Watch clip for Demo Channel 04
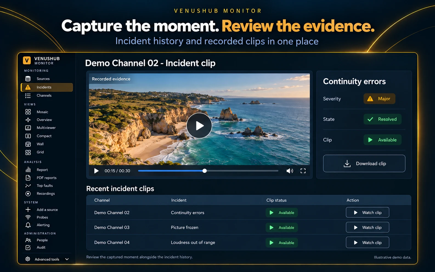435x272 pixels. [x=368, y=242]
